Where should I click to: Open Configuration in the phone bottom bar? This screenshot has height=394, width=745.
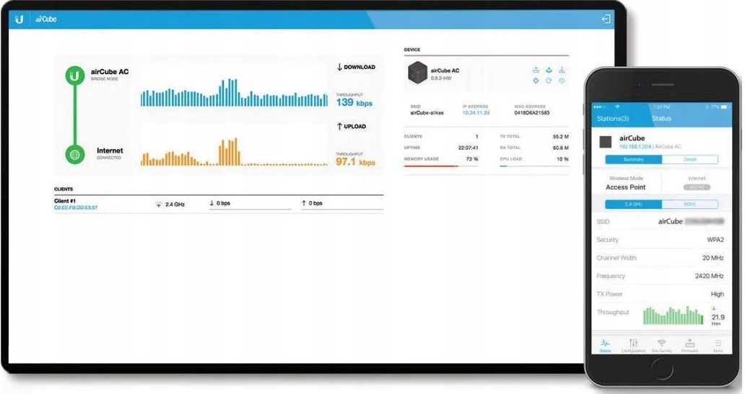[633, 345]
